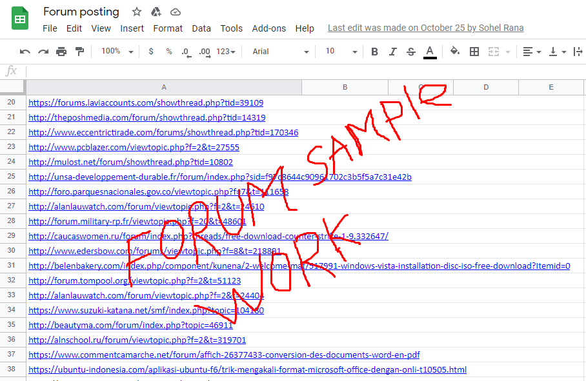
Task: Toggle strikethrough formatting
Action: click(x=410, y=51)
